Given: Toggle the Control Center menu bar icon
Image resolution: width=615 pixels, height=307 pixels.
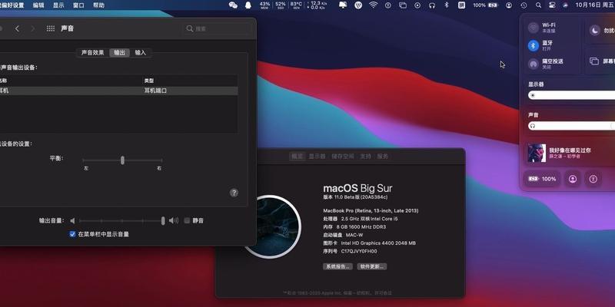Looking at the screenshot, I should (552, 5).
